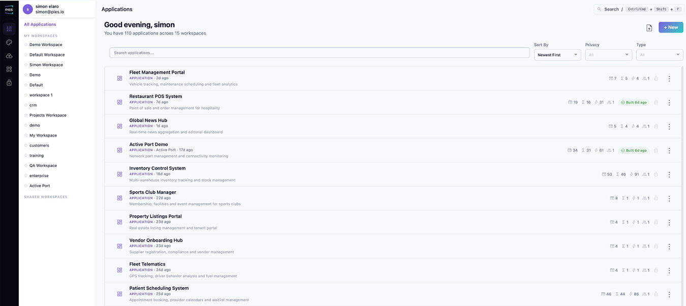The height and width of the screenshot is (306, 686).
Task: Open the kebab menu for Fleet Management Portal
Action: (x=669, y=79)
